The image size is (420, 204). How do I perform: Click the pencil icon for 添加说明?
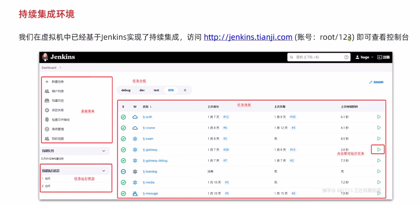point(371,82)
